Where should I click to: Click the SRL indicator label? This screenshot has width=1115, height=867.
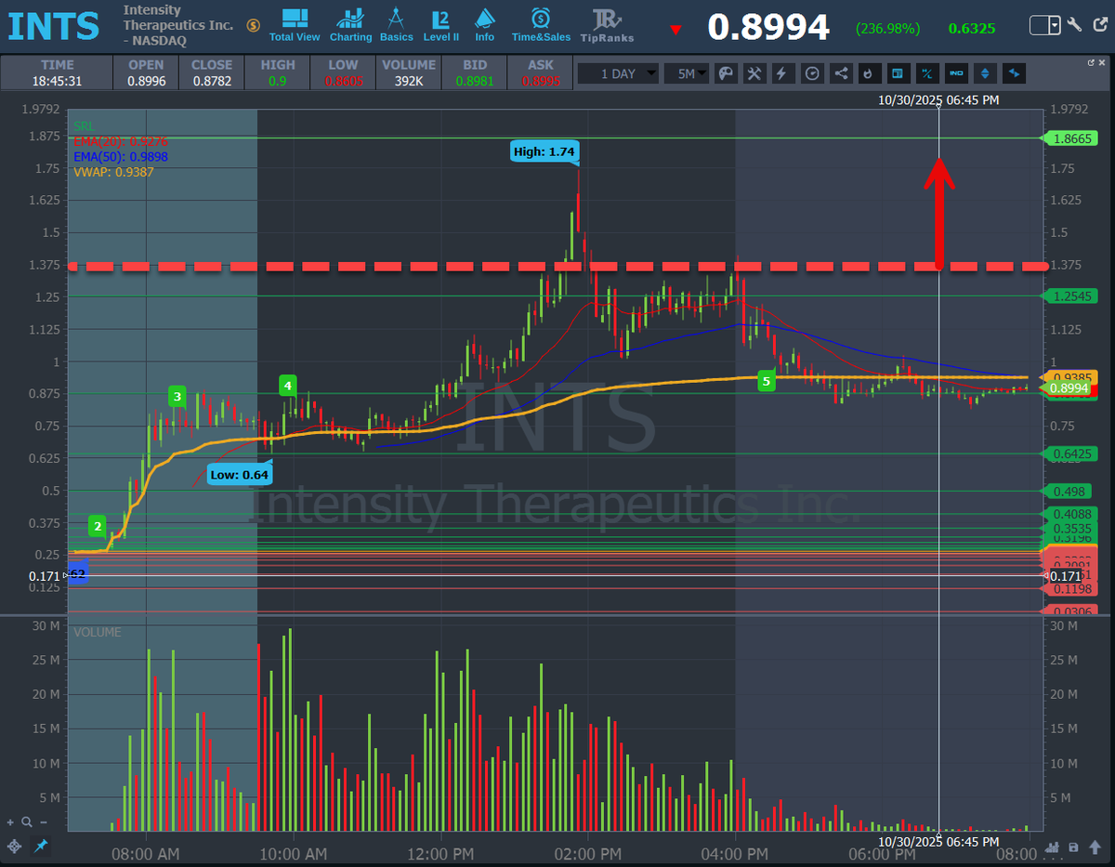click(84, 126)
